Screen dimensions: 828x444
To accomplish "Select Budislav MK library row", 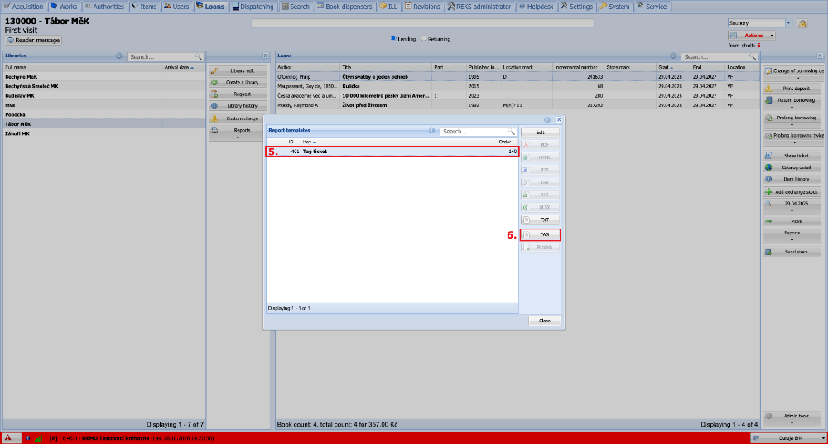I will point(104,95).
